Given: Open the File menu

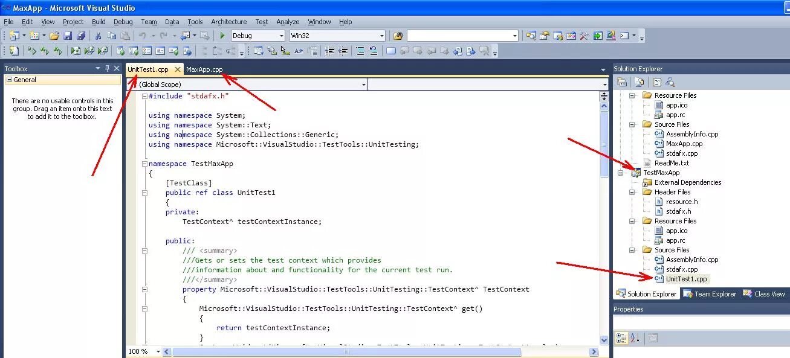Looking at the screenshot, I should (8, 22).
